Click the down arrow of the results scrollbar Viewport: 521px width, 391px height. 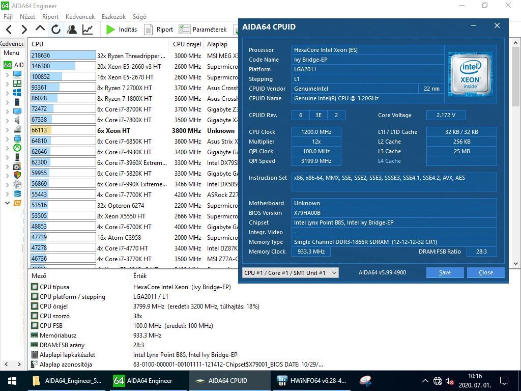point(516,264)
